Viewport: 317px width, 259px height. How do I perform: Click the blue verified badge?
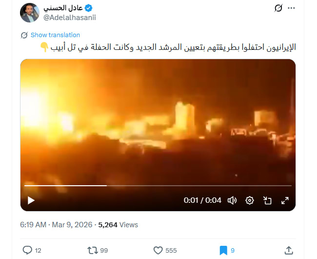88,8
